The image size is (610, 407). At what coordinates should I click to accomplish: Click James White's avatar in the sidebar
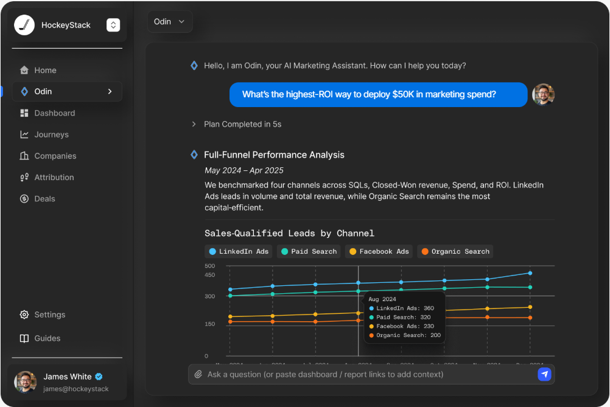coord(26,381)
